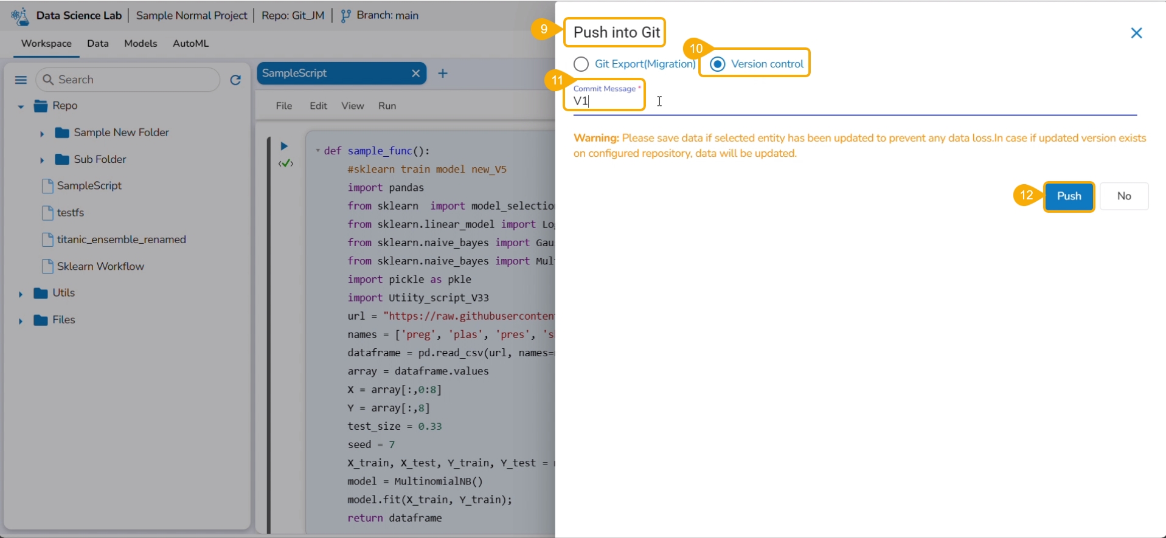
Task: Click the 'return dataframe' code line
Action: (x=395, y=518)
